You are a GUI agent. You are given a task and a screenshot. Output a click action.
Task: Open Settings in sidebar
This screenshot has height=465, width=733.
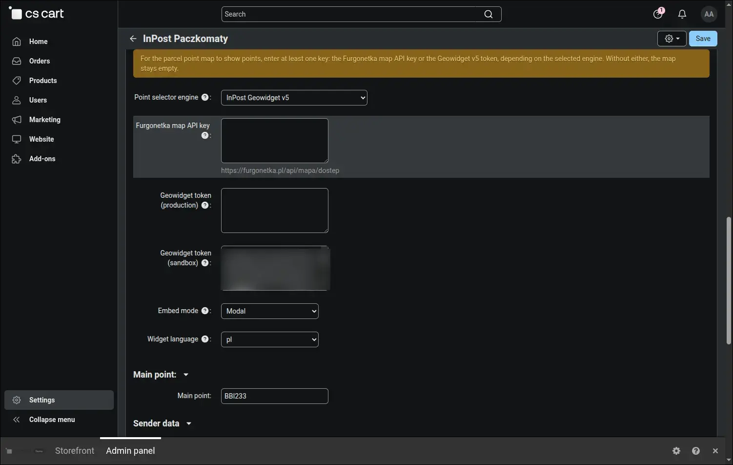point(59,400)
